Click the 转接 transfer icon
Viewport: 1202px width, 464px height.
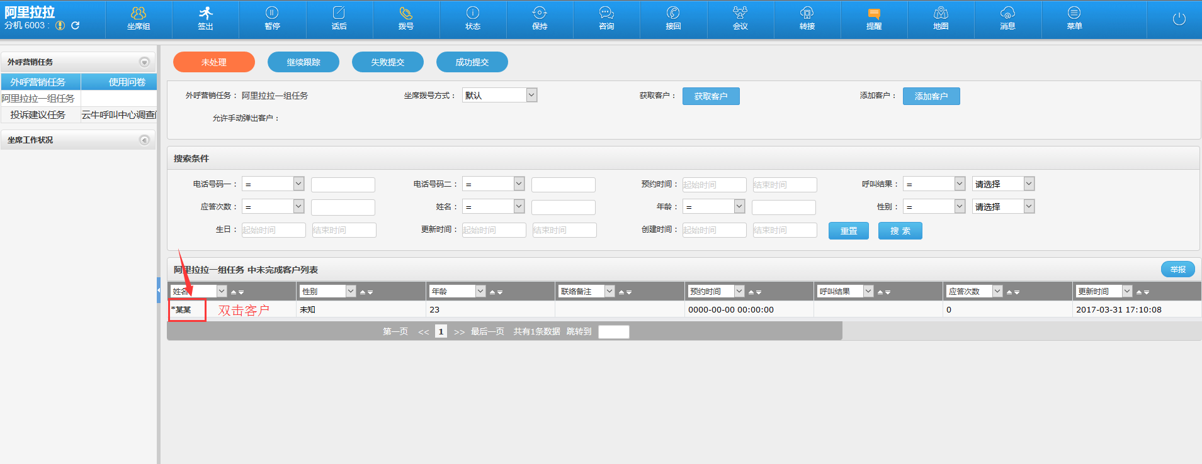coord(807,18)
